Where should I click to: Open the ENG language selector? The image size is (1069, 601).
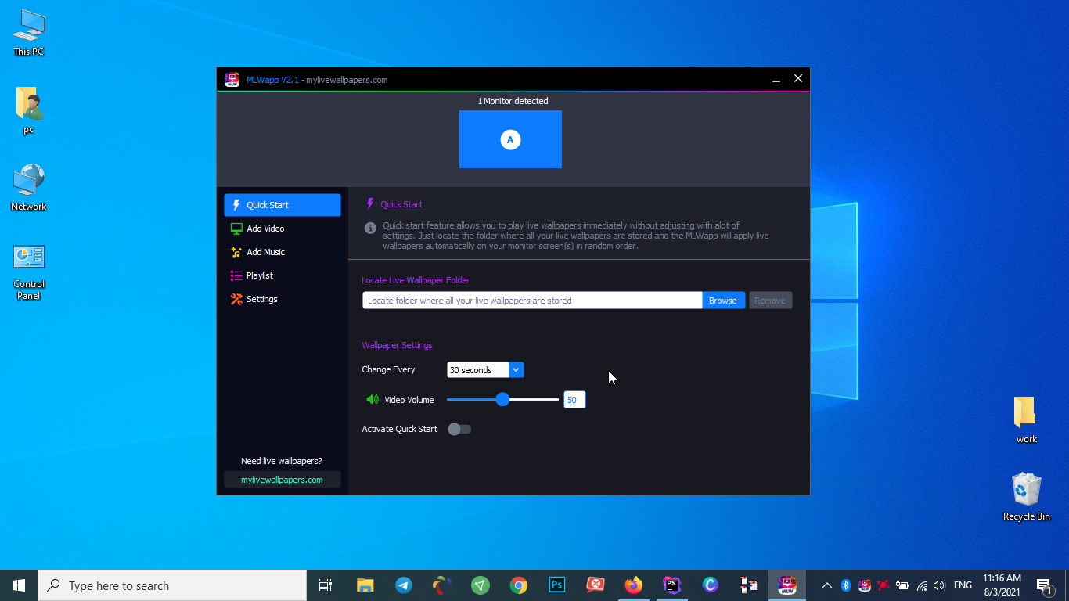point(963,585)
